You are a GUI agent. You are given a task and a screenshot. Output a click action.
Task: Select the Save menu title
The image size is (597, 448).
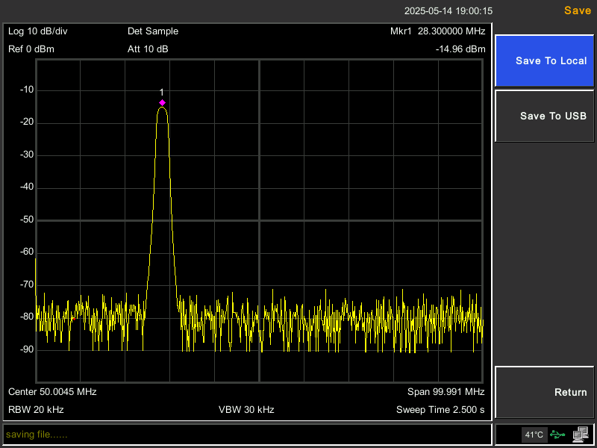point(577,10)
